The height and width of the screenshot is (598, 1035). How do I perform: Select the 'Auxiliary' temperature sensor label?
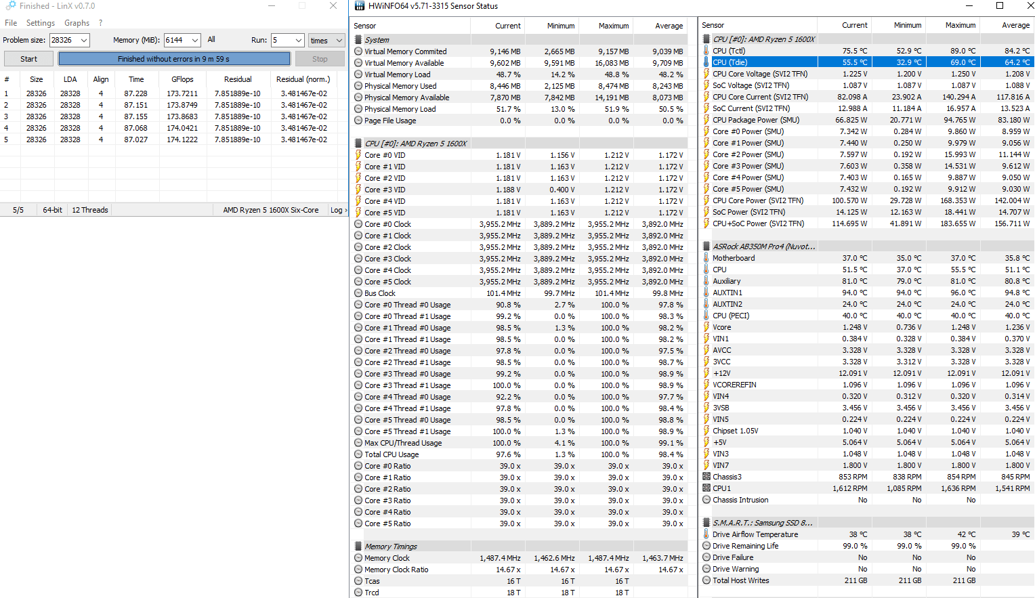pyautogui.click(x=726, y=281)
